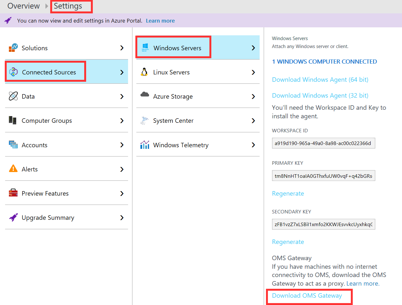Click the Connected Sources icon
The width and height of the screenshot is (402, 305).
[13, 72]
